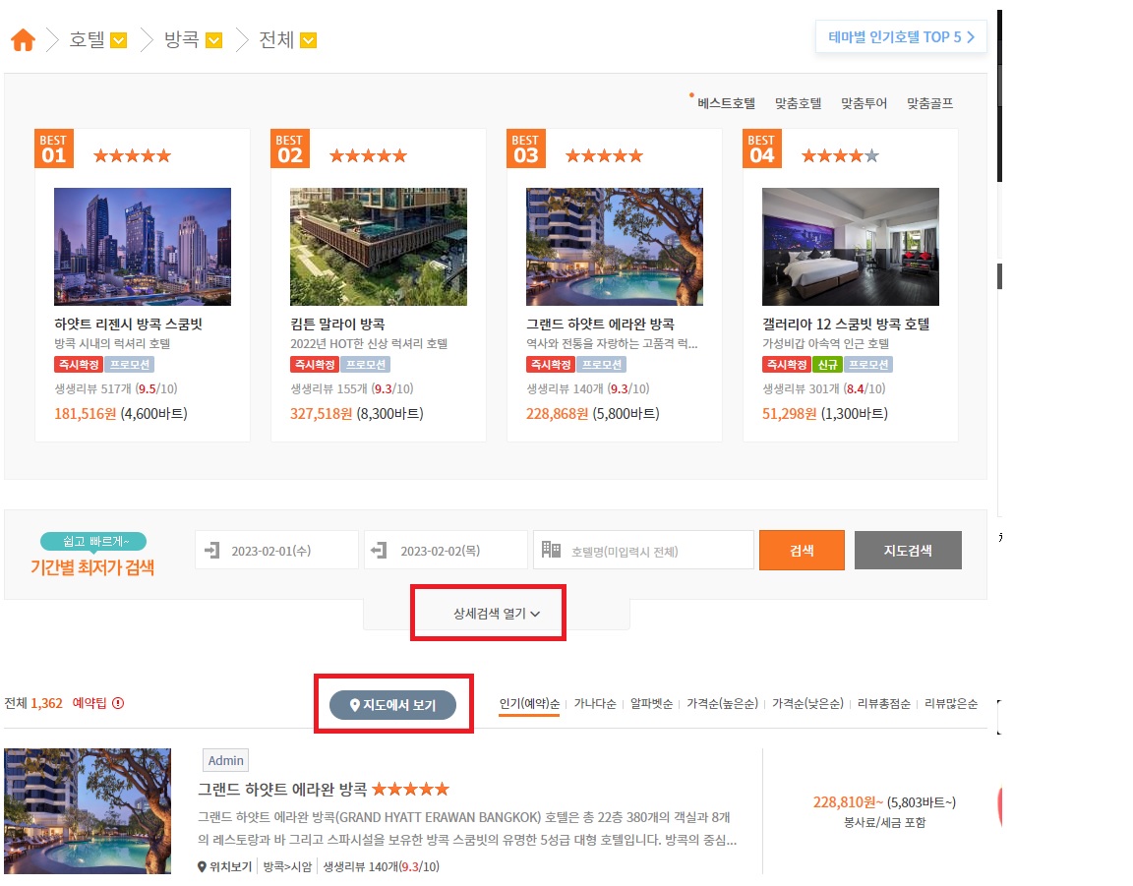Image resolution: width=1133 pixels, height=886 pixels.
Task: Open listing thumbnail of 그랜드 하얏트 에라완
Action: click(x=88, y=811)
